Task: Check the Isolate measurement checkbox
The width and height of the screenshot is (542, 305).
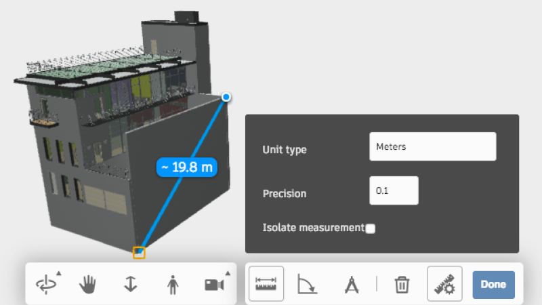Action: pyautogui.click(x=370, y=228)
